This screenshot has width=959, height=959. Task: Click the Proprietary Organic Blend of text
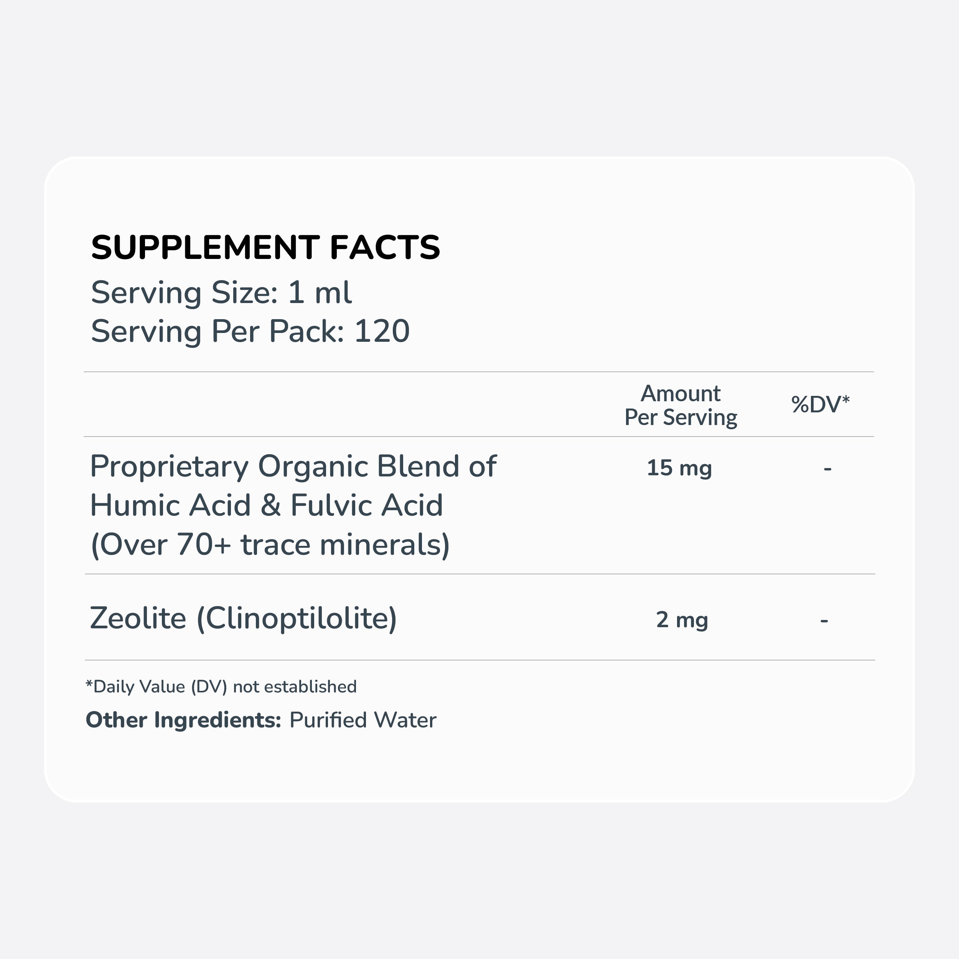[x=293, y=466]
